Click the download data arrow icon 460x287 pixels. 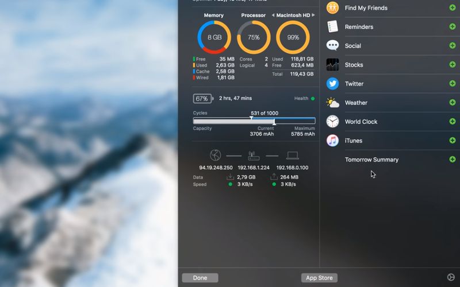[231, 177]
